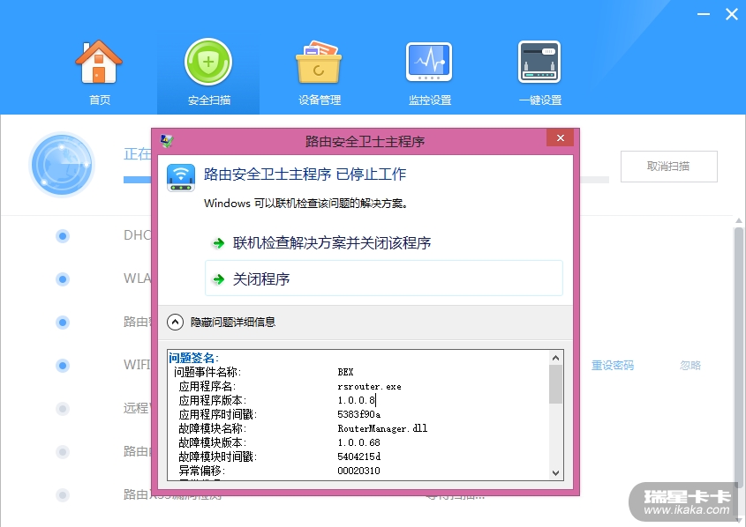The height and width of the screenshot is (527, 746).
Task: Minimize the main router guard window
Action: click(x=704, y=14)
